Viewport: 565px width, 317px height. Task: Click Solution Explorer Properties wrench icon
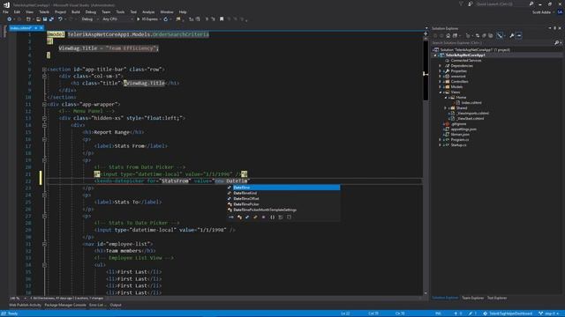512,35
